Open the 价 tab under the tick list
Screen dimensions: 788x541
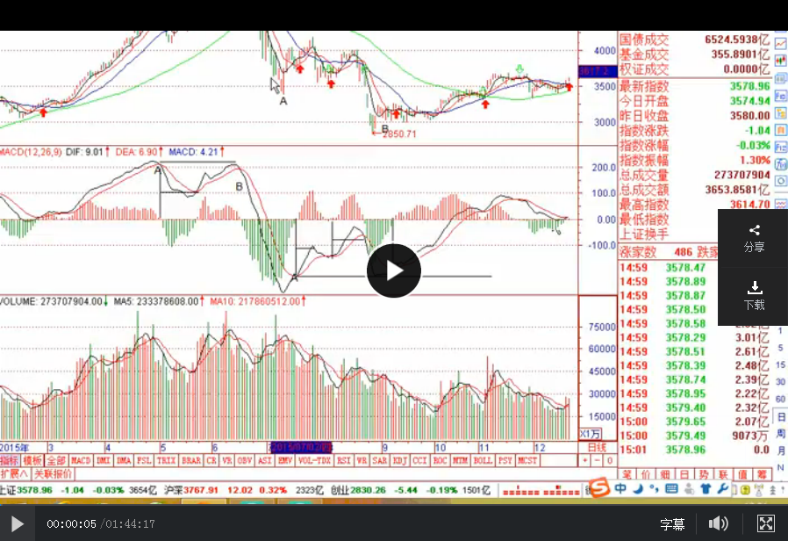(x=646, y=474)
